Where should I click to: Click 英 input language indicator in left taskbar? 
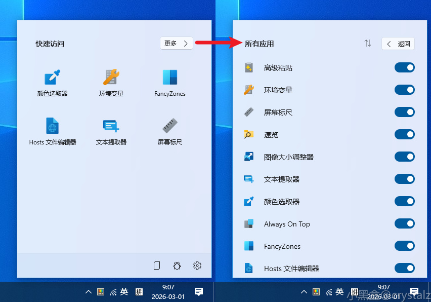[x=124, y=291]
